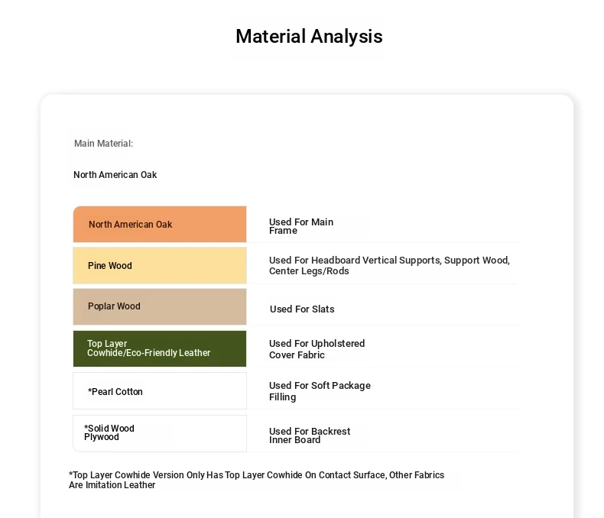Click the Used For Slats text

pos(302,309)
